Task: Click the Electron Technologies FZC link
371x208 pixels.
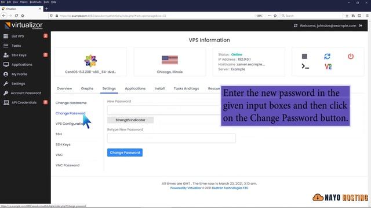Action: click(x=230, y=188)
